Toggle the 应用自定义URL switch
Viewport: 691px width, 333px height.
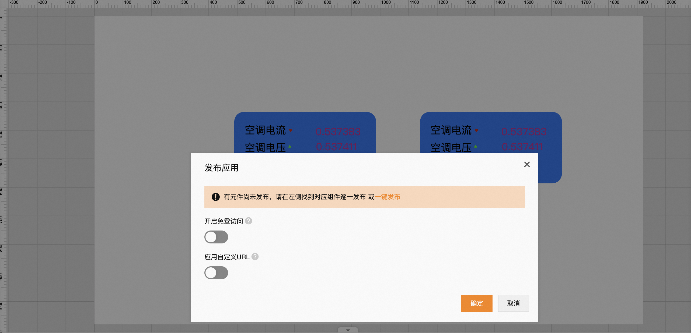[x=216, y=273]
